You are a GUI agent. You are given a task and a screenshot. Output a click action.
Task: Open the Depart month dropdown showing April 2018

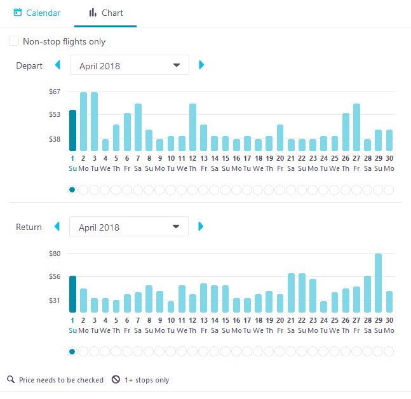(130, 65)
